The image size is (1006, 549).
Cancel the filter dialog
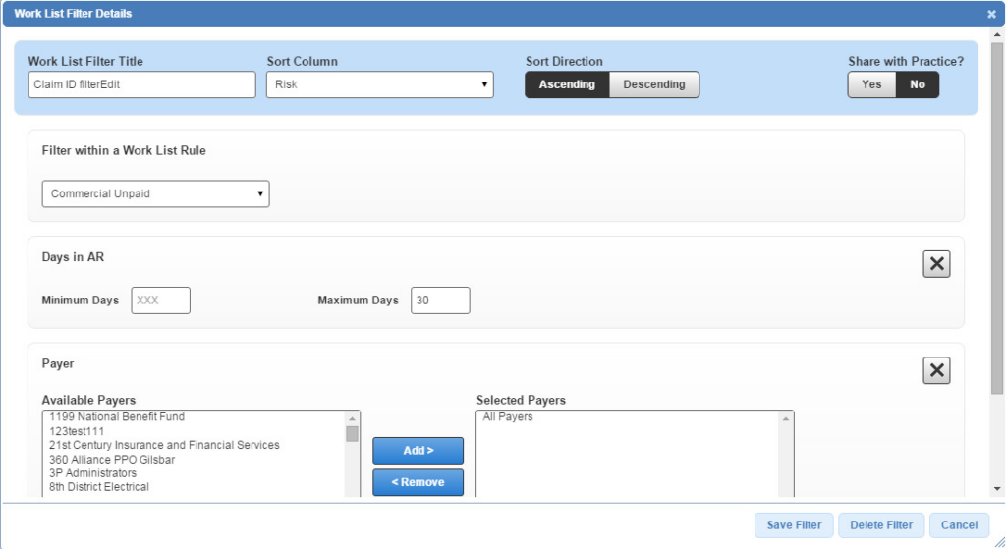959,525
